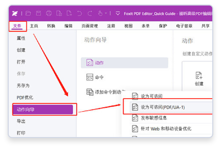The image size is (221, 149).
Task: Open the hand tool dropdown arrow
Action: (x=105, y=14)
